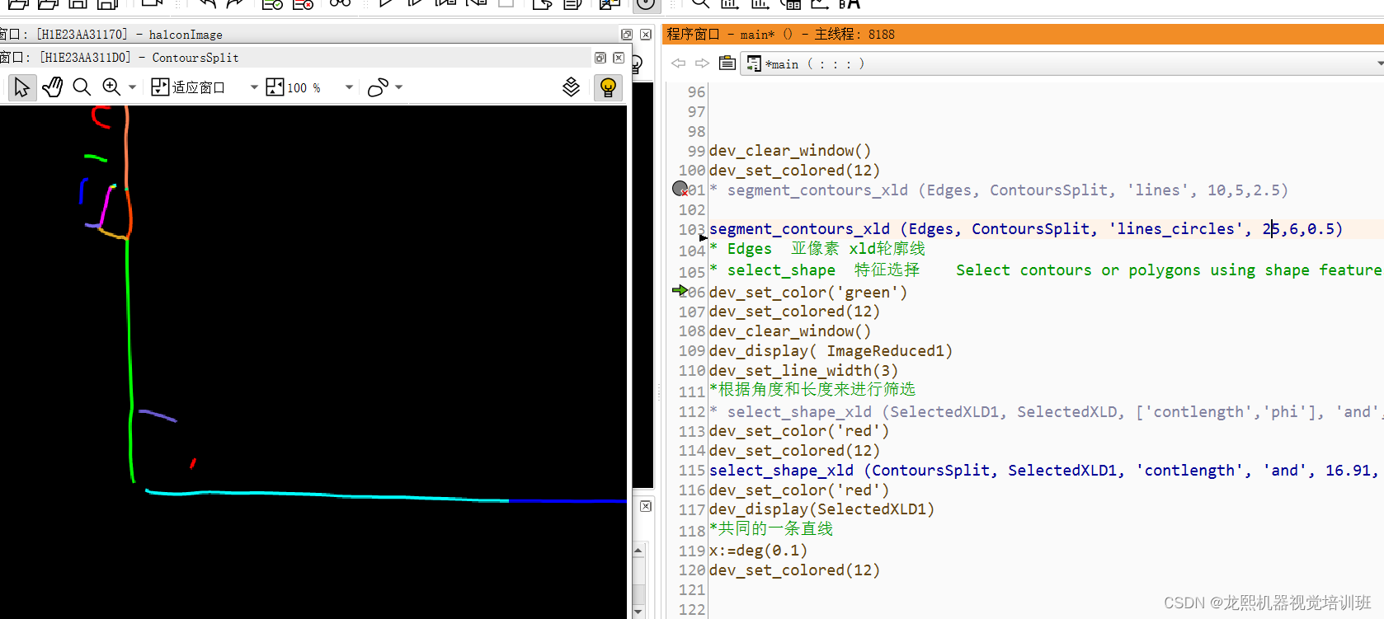Click the long green vertical contour segment
This screenshot has height=619, width=1384.
pos(129,359)
